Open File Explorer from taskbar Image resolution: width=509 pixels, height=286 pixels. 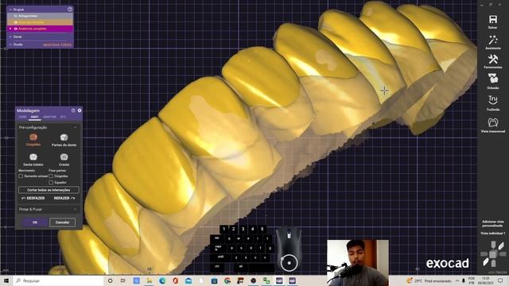(x=149, y=280)
